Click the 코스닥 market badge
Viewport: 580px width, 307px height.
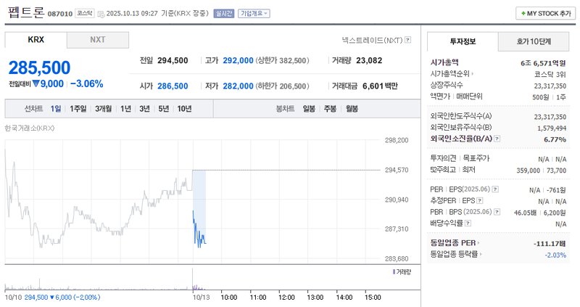(85, 13)
